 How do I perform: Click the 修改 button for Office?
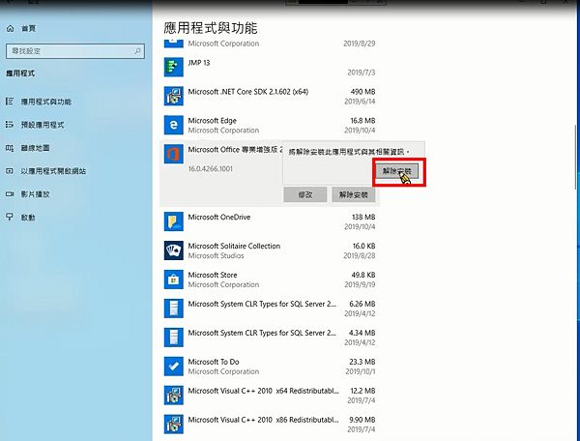(x=305, y=194)
